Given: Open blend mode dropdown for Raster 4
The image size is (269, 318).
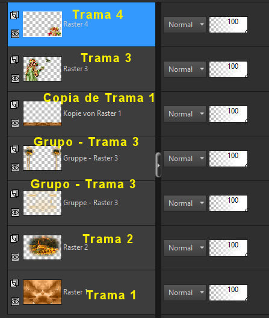Looking at the screenshot, I should 185,25.
